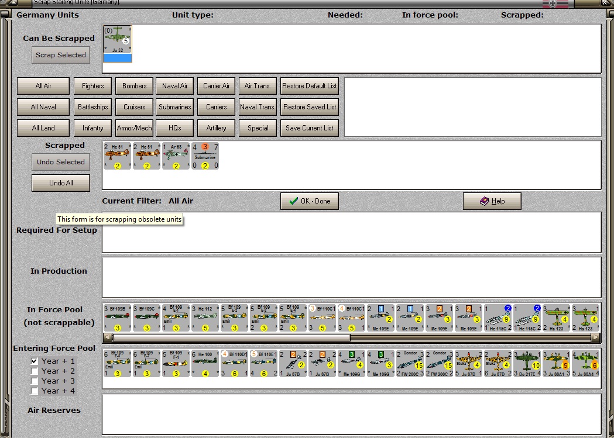The height and width of the screenshot is (438, 614).
Task: Click the He 112 force pool unit
Action: (x=205, y=318)
